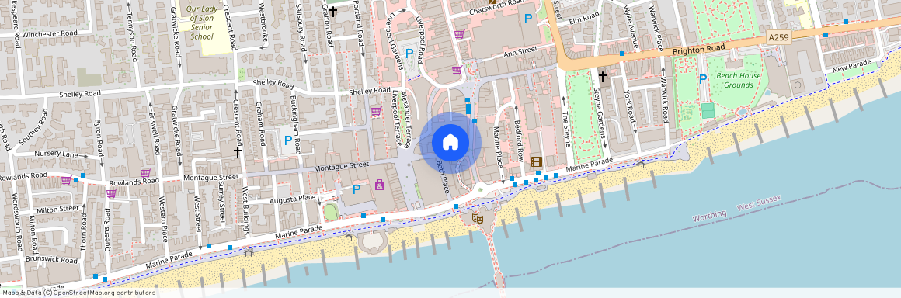Click the shopping cart near Liverpool Terrace
The height and width of the screenshot is (298, 901).
[376, 111]
